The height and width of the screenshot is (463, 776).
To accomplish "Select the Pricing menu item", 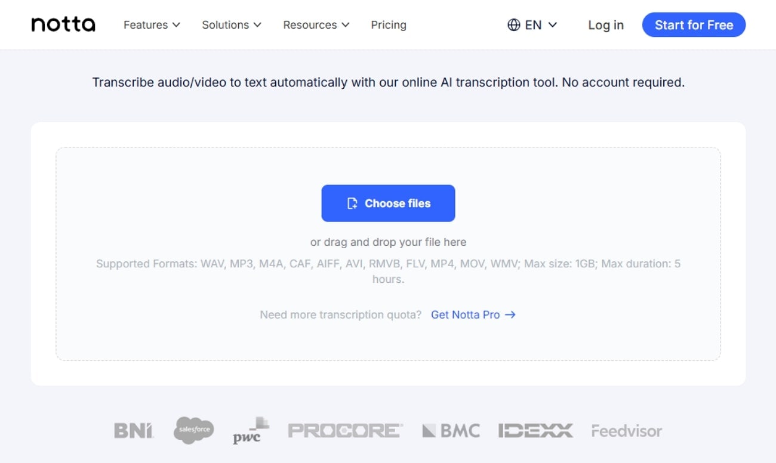I will tap(389, 25).
